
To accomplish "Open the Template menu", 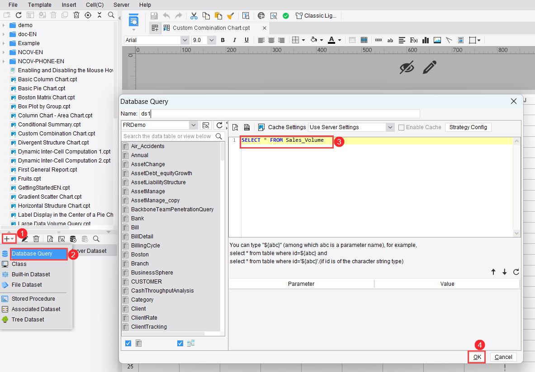I will [40, 5].
